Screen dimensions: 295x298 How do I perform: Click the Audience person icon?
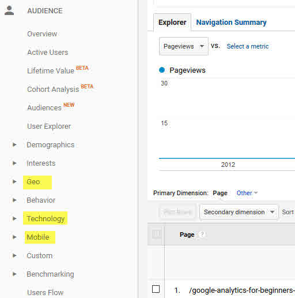point(9,10)
